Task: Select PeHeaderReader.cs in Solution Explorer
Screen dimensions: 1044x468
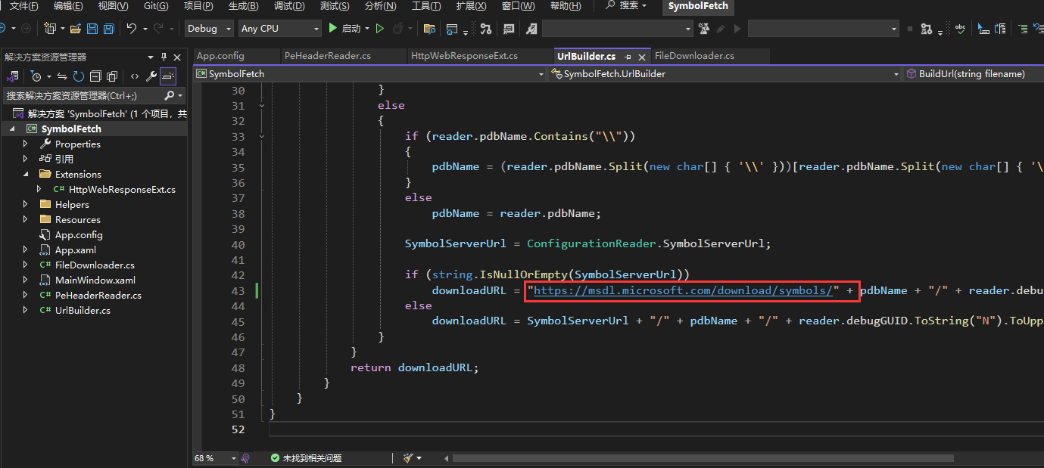Action: (98, 295)
